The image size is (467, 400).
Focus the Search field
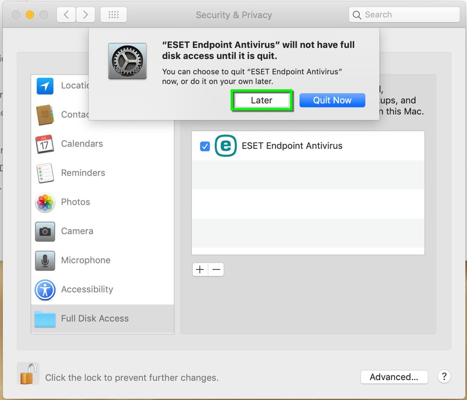[404, 14]
